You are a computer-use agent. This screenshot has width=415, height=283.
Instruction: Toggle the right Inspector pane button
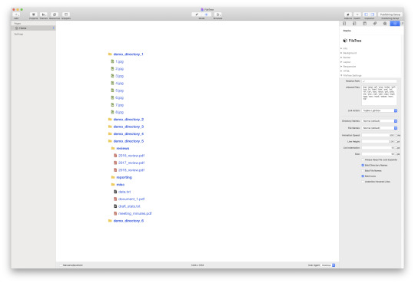pyautogui.click(x=373, y=15)
